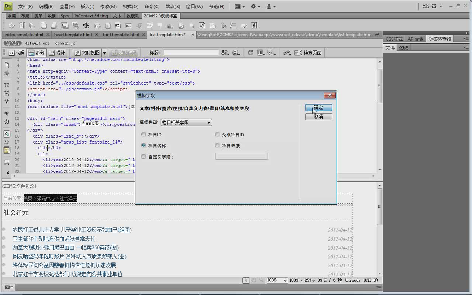Open the 设计器 workspace switcher dropdown
The width and height of the screenshot is (472, 295).
coord(433,6)
